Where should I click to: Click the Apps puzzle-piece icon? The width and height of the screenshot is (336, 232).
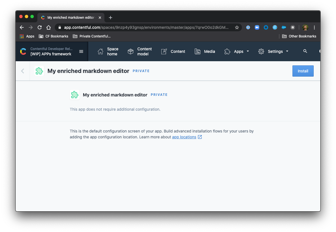pyautogui.click(x=227, y=51)
